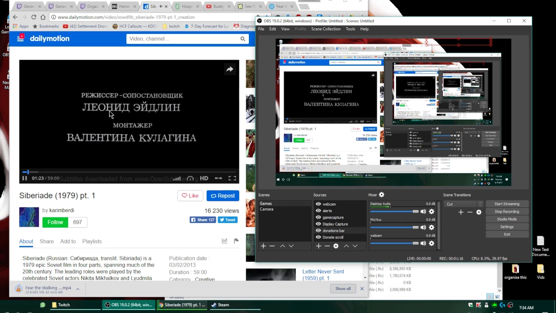Remove the selected source with the minus icon

pos(327,246)
